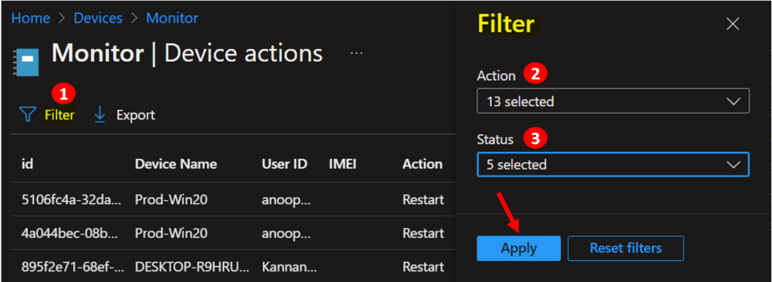Click user anoop... in the 5106fc4a row
Viewport: 772px width, 282px height.
point(286,200)
